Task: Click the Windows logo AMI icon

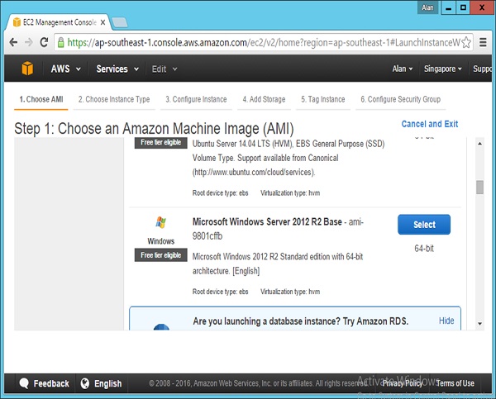Action: pos(160,222)
